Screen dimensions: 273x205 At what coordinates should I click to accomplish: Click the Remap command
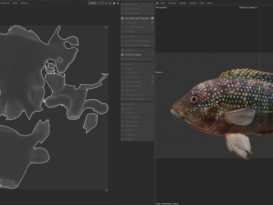(x=138, y=139)
